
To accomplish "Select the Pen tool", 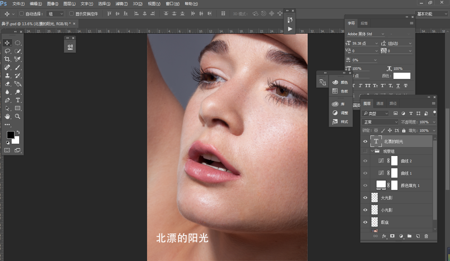I will (x=7, y=100).
